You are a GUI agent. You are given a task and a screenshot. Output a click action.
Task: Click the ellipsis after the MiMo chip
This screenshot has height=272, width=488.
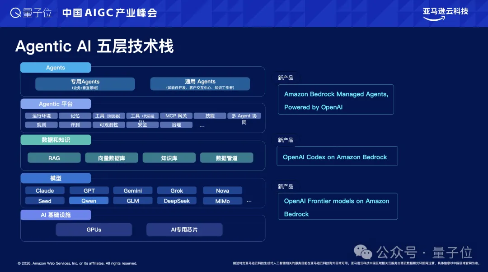pyautogui.click(x=249, y=202)
